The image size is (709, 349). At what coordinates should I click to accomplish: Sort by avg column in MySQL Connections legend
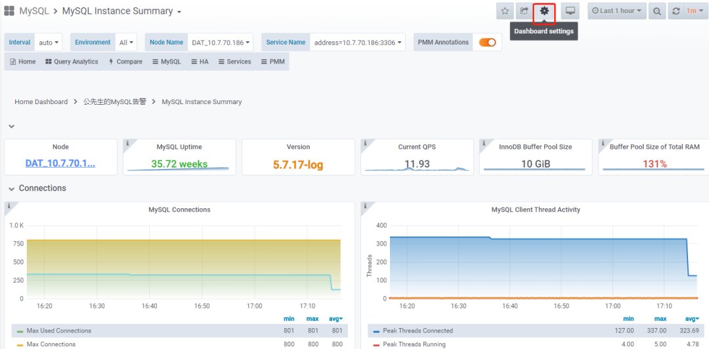[x=335, y=319]
